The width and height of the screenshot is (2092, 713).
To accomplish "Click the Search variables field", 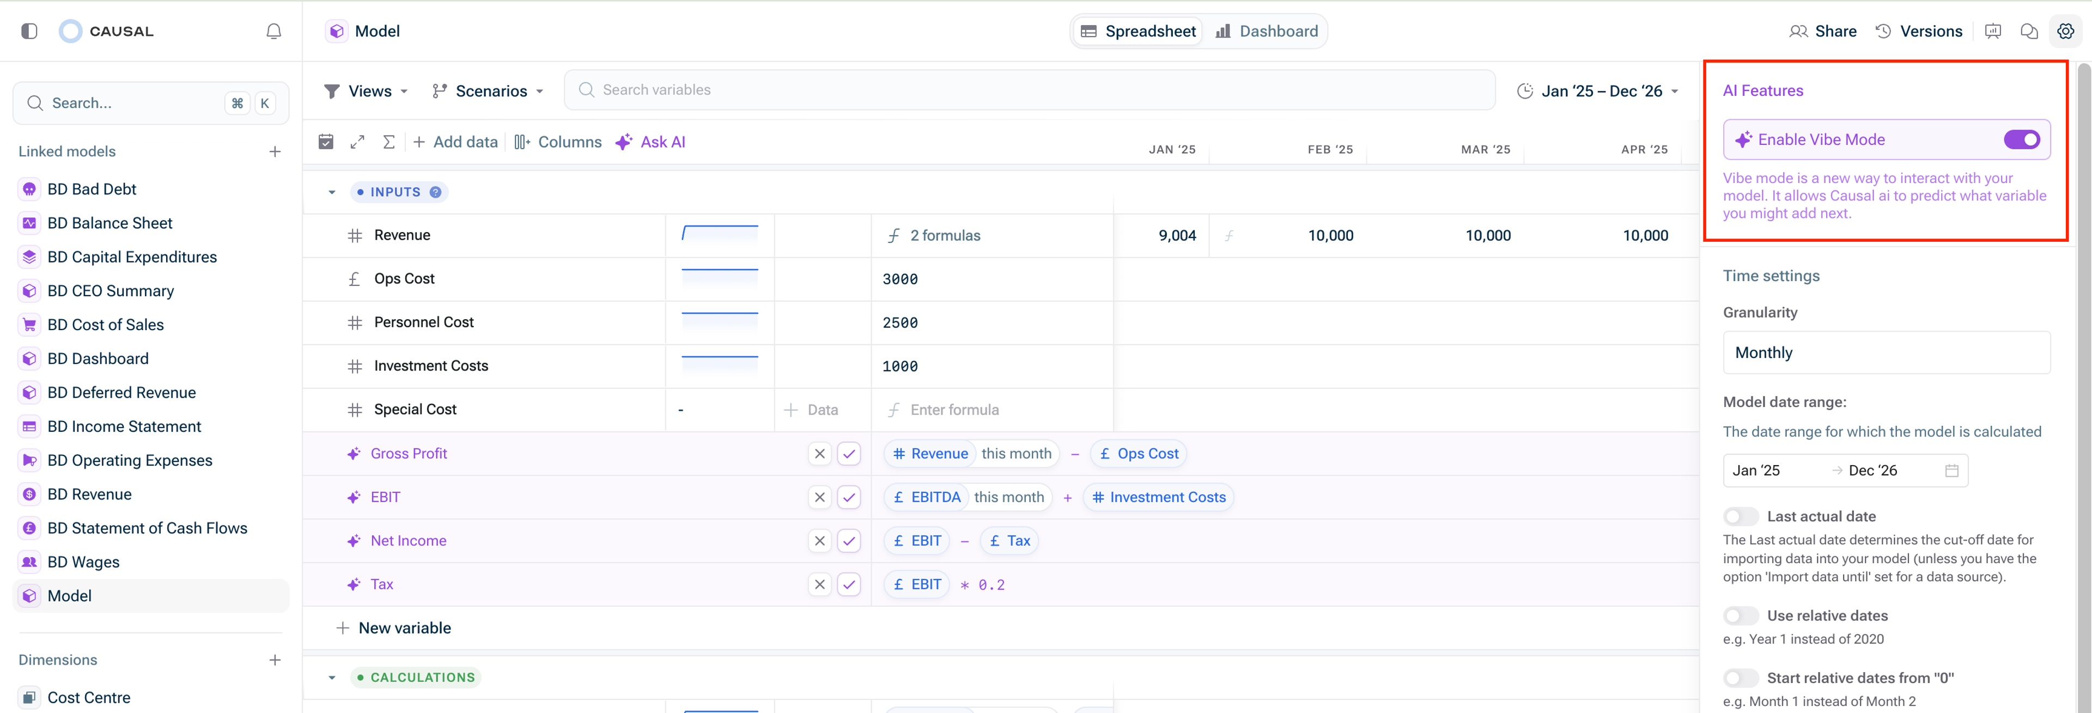I will click(1029, 90).
